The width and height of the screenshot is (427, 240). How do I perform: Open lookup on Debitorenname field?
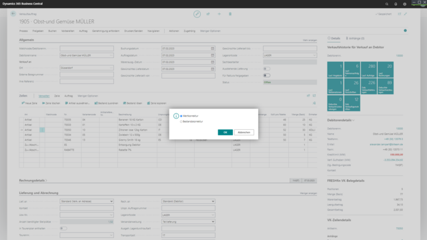point(111,55)
